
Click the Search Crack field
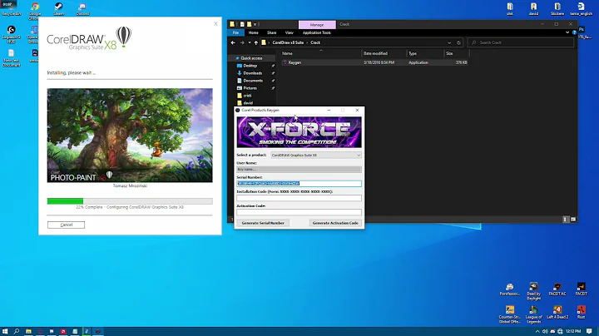coord(521,42)
